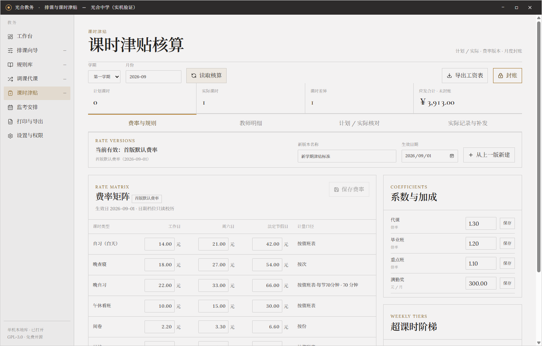542x346 pixels.
Task: Click the 新版本名称 input field
Action: (x=347, y=156)
